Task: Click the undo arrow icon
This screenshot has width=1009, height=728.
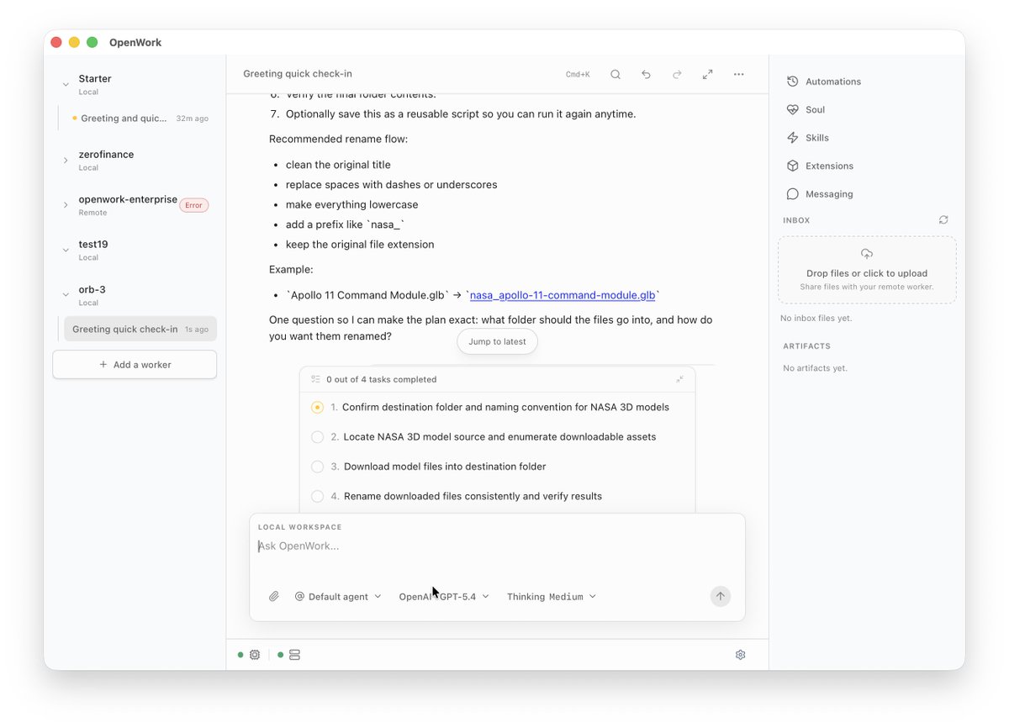Action: (646, 74)
